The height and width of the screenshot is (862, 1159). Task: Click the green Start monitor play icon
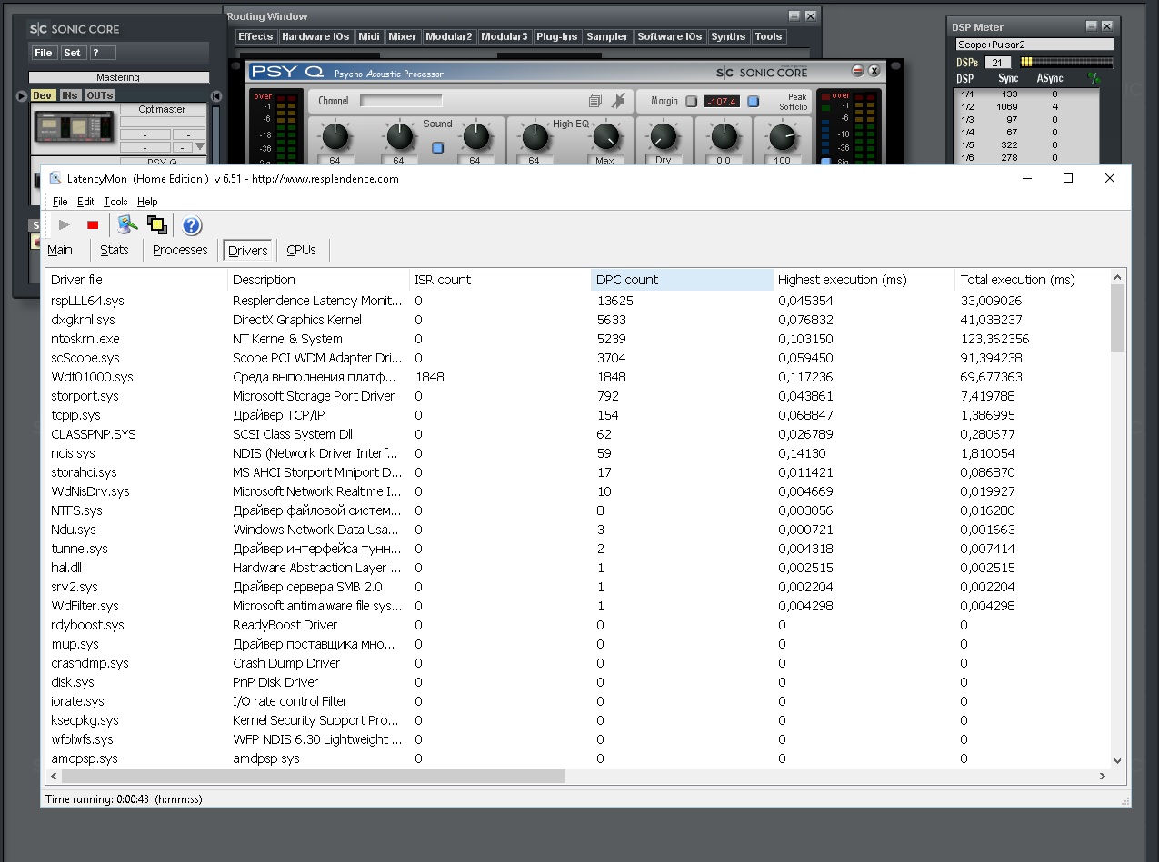64,225
